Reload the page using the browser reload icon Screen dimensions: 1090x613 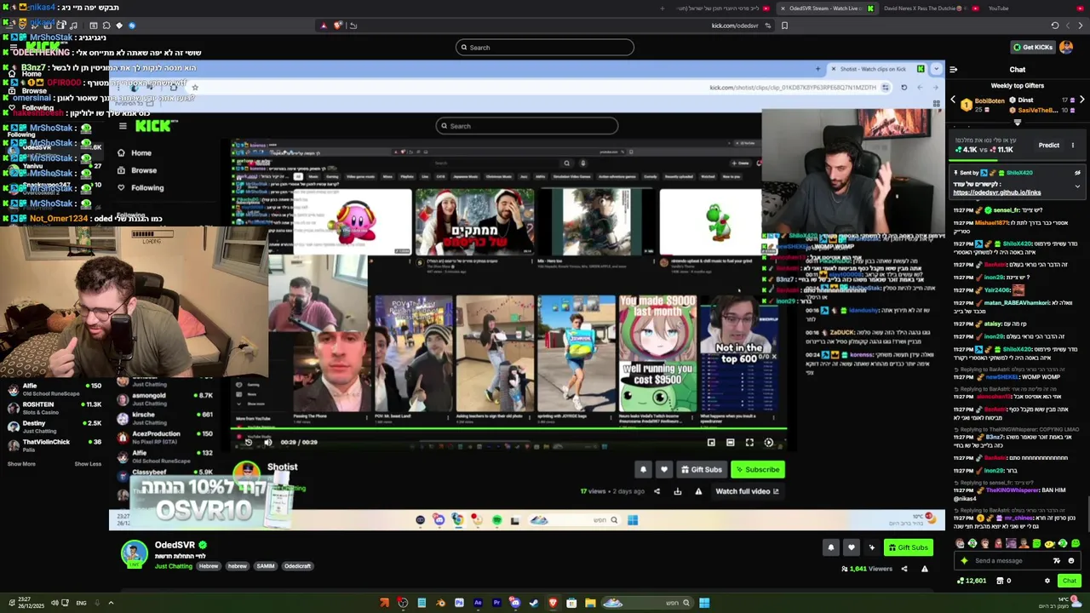point(1054,26)
